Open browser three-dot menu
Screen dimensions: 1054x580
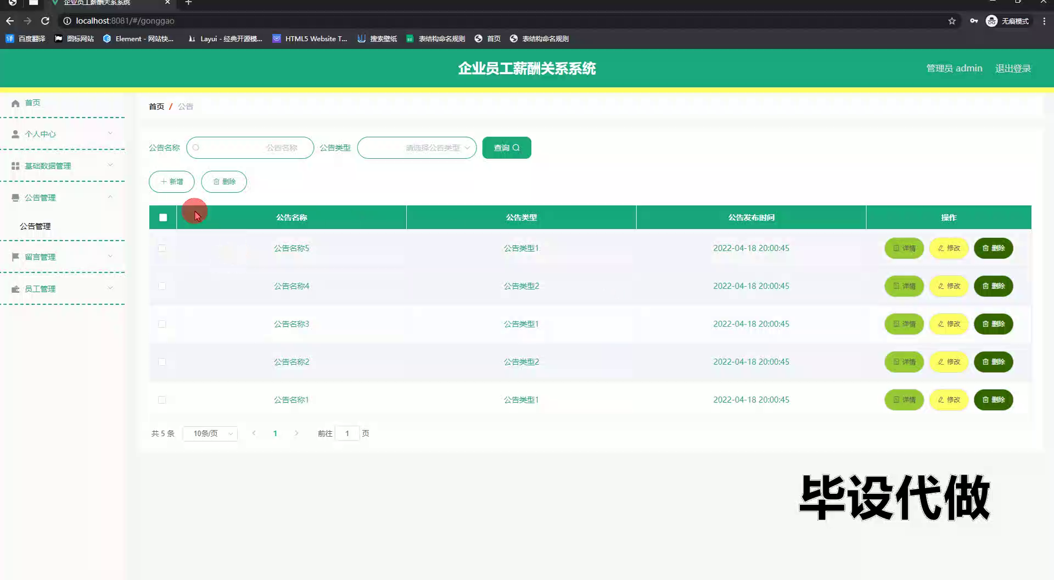click(1044, 21)
